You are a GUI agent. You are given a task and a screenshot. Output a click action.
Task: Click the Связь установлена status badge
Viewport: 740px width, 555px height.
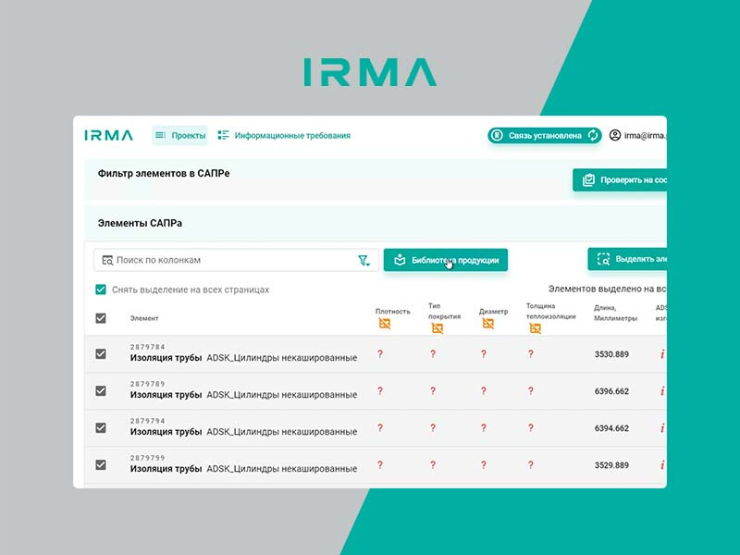coord(536,135)
